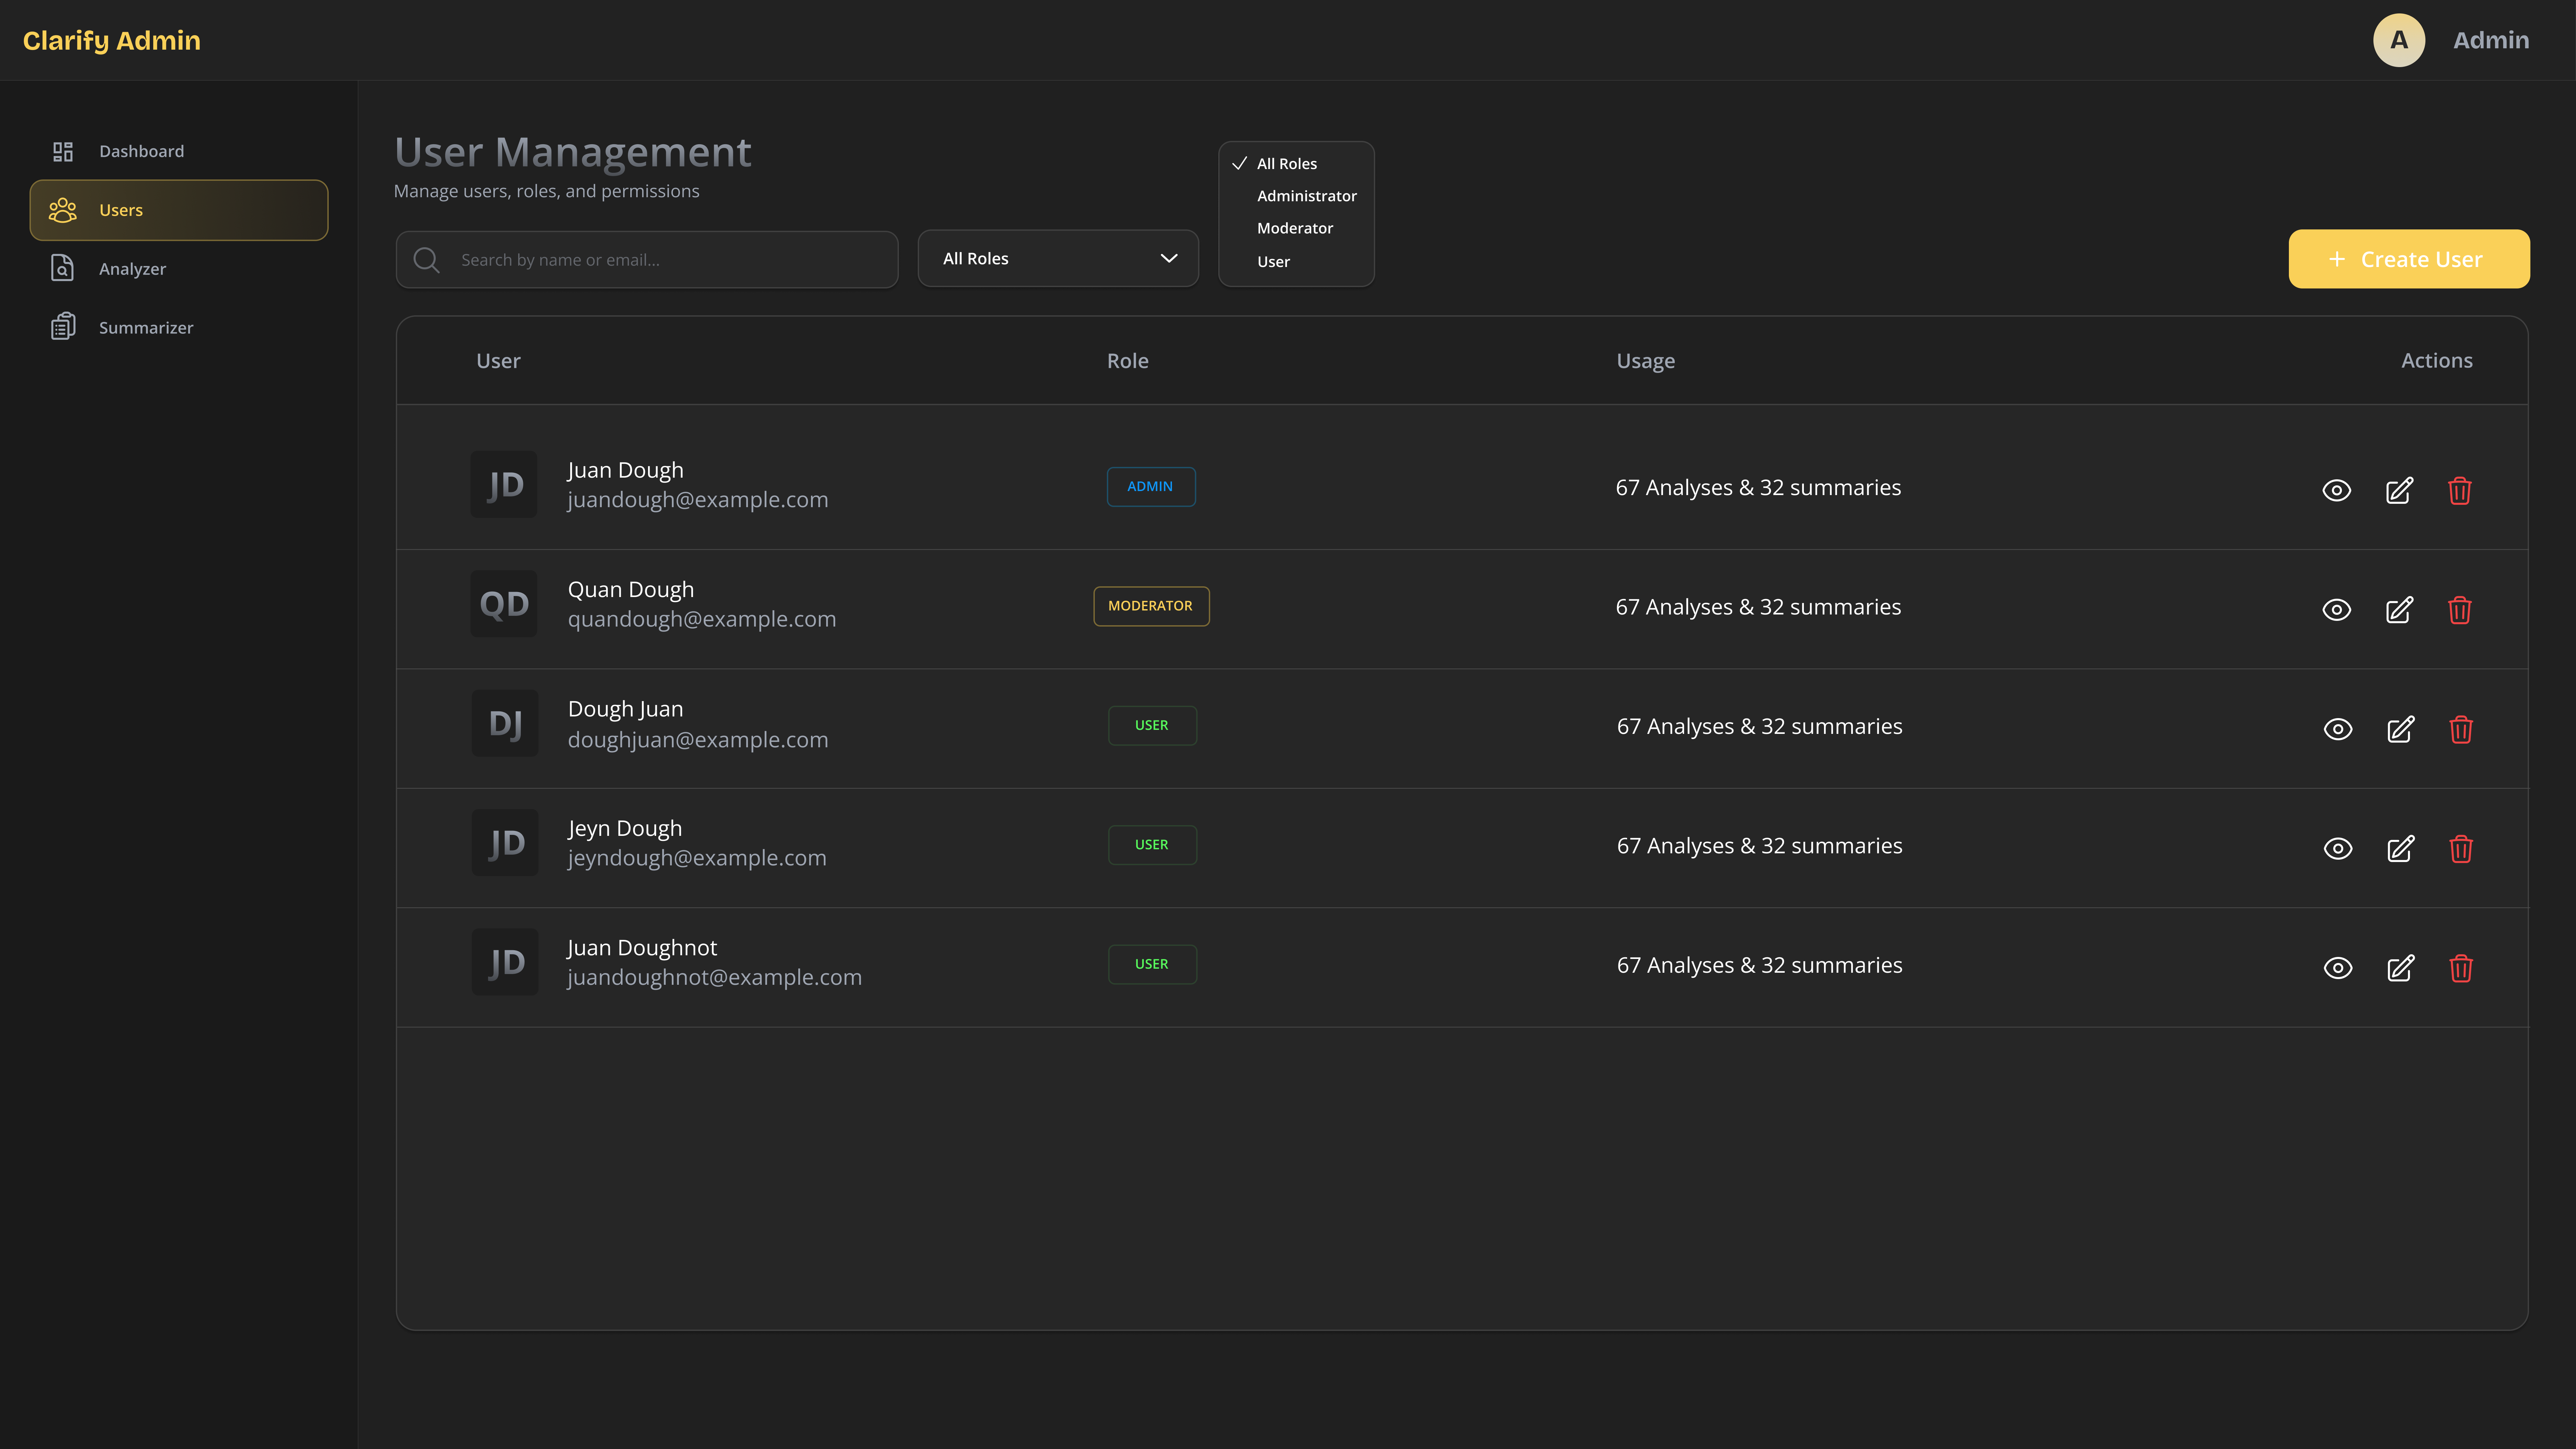
Task: Click the ADMIN role badge
Action: [x=1151, y=487]
